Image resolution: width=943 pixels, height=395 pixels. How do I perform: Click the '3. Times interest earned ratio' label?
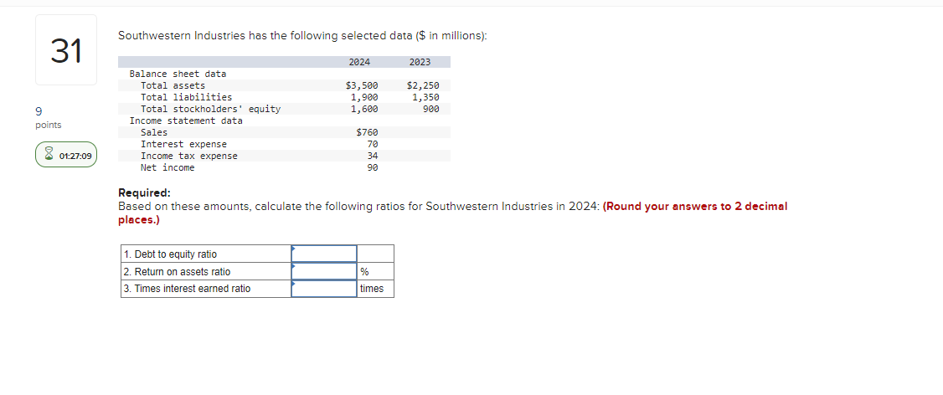coord(187,289)
